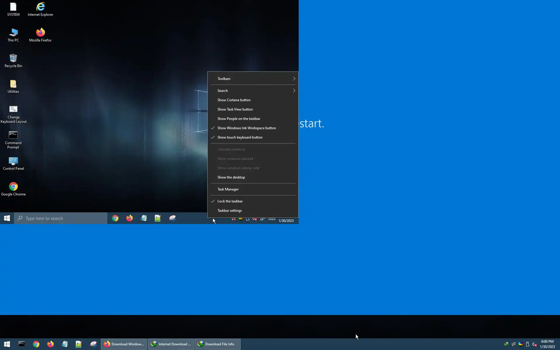This screenshot has height=350, width=560.
Task: Open the Internet Explorer desktop shortcut
Action: coord(40,9)
